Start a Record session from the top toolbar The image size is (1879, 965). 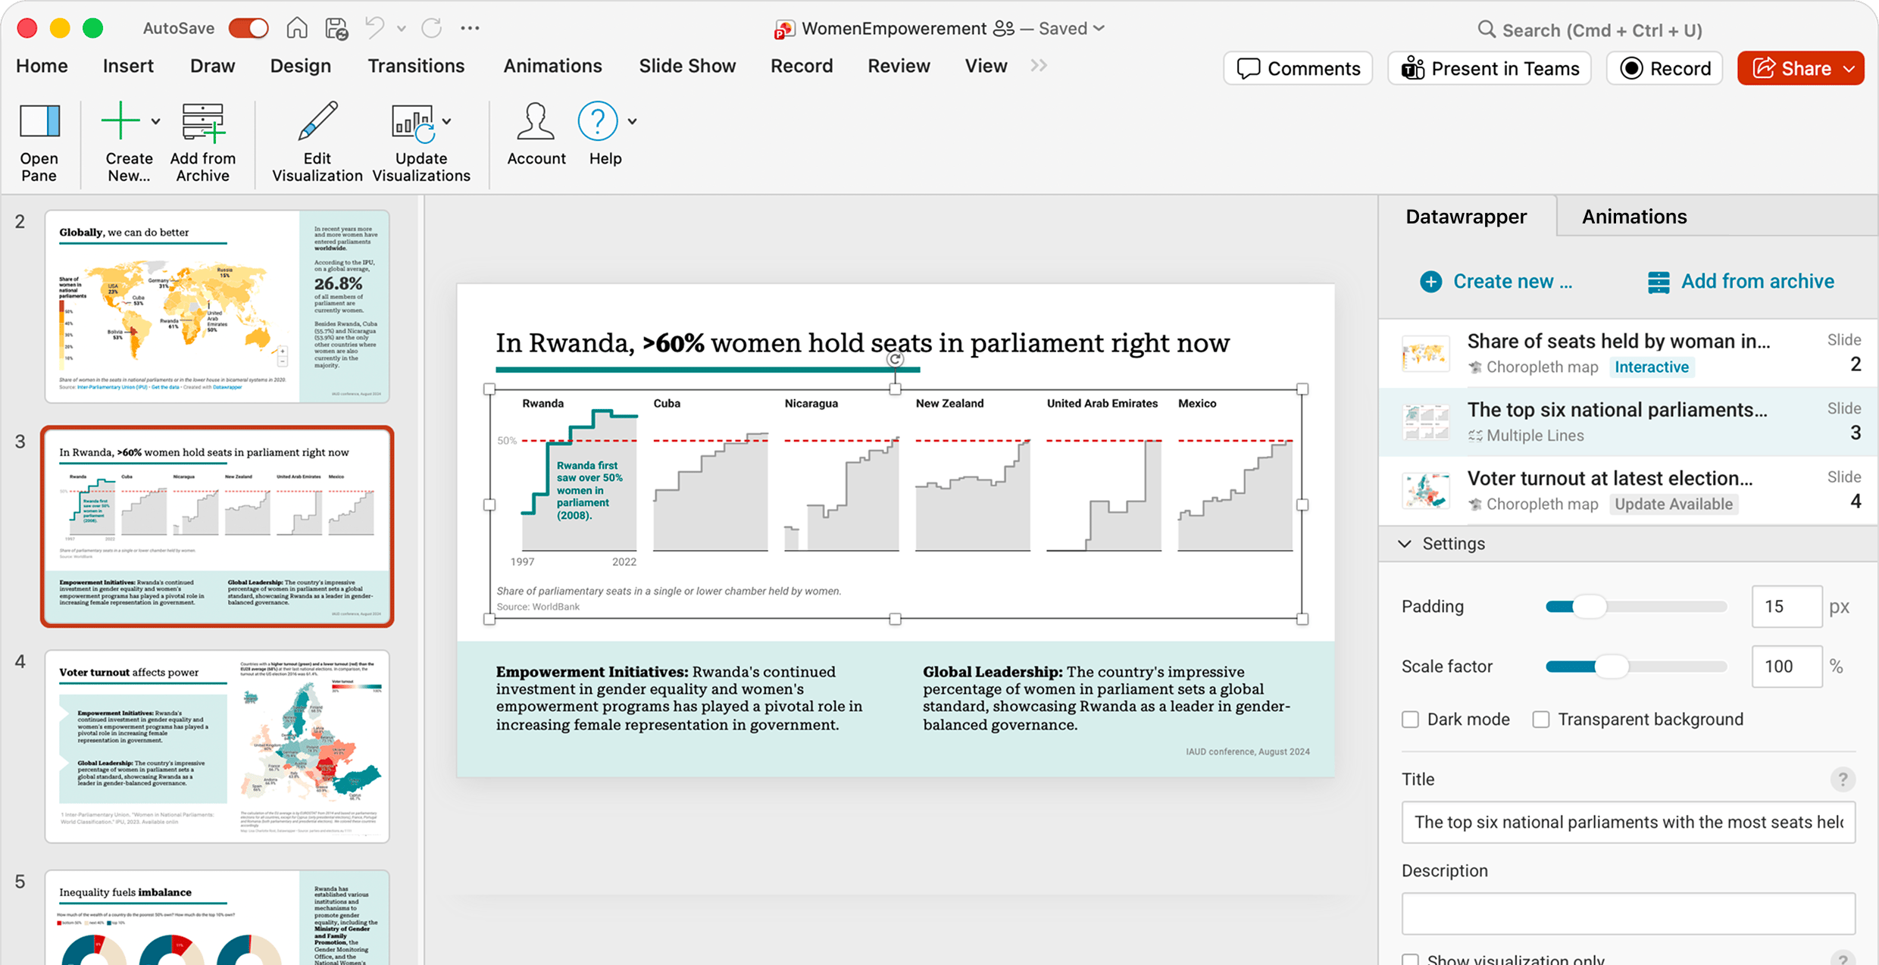(1665, 67)
